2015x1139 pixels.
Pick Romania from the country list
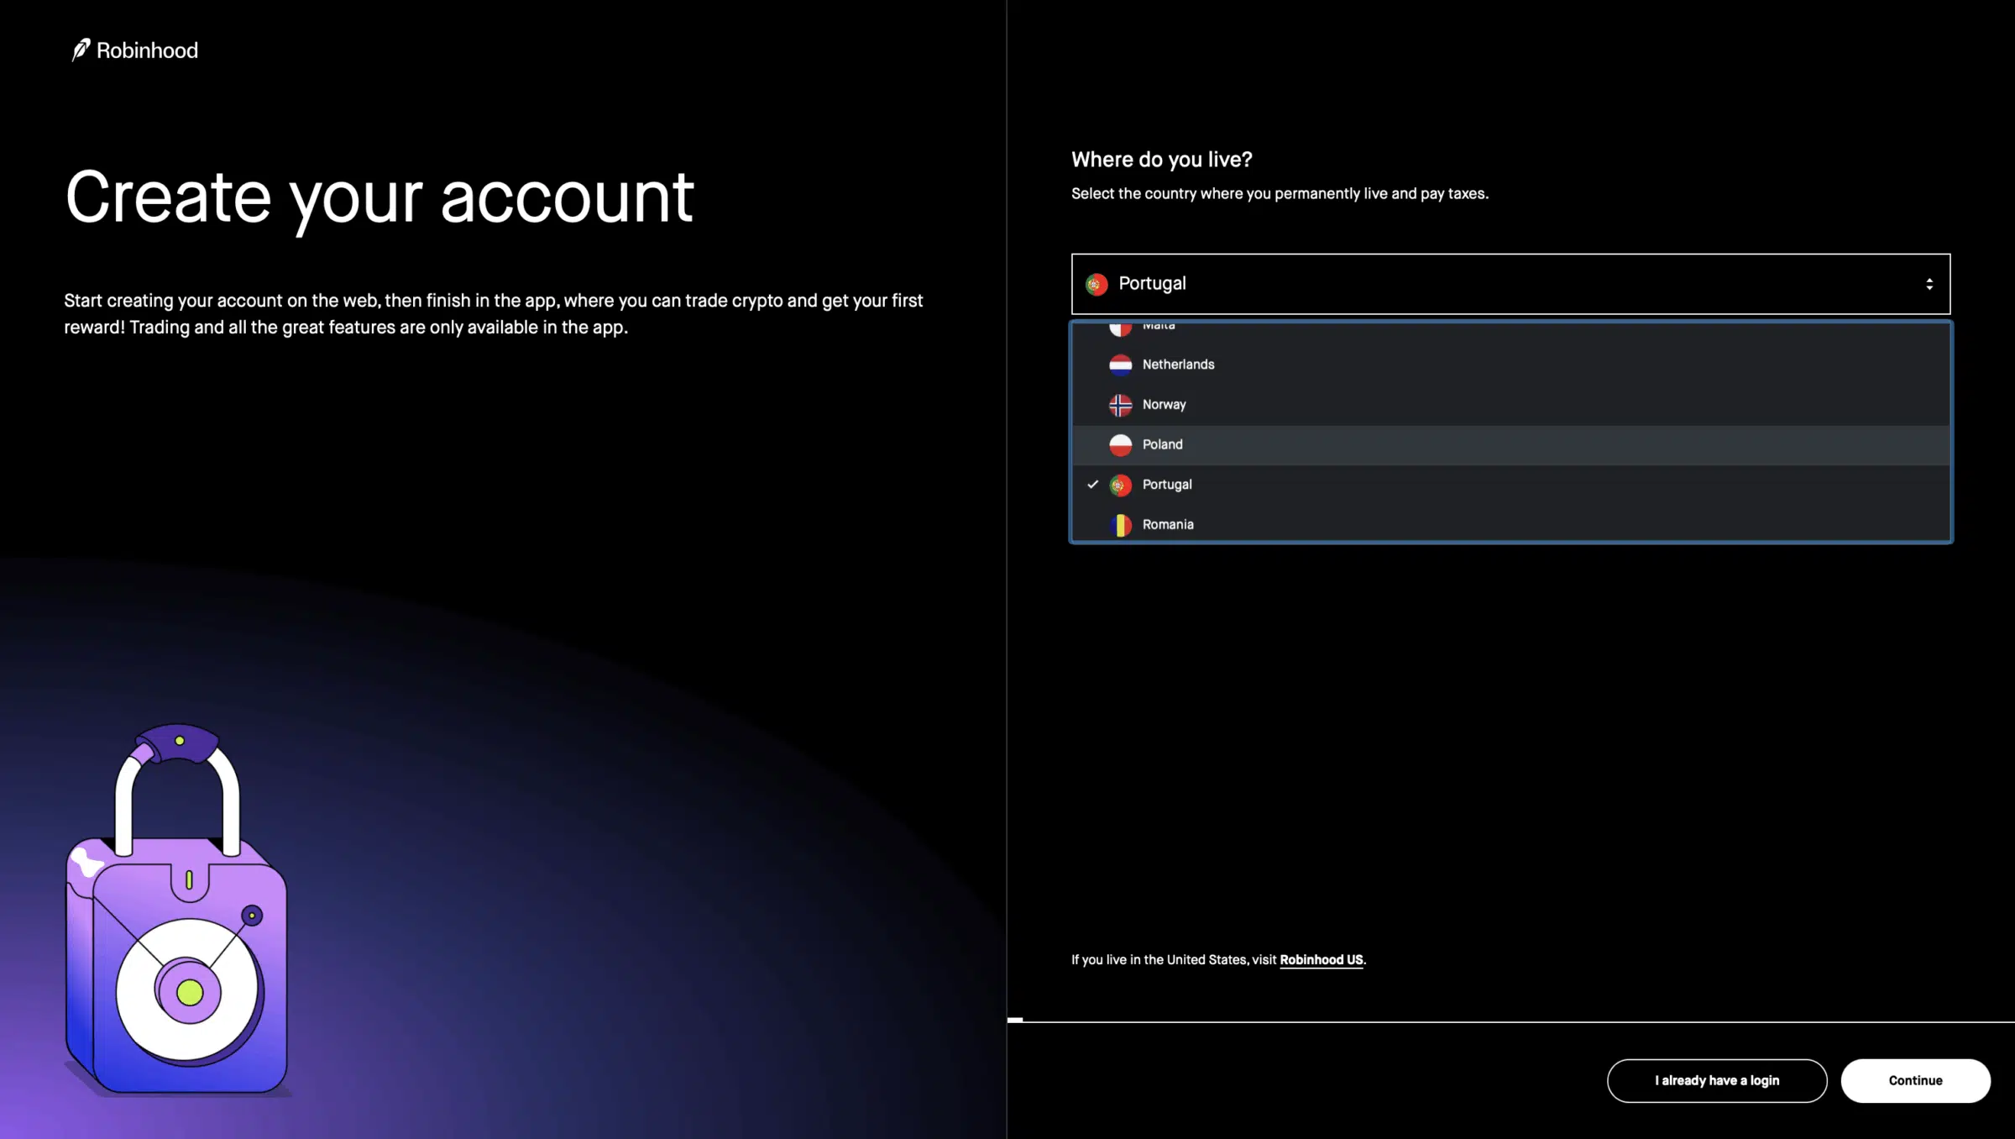click(x=1510, y=524)
